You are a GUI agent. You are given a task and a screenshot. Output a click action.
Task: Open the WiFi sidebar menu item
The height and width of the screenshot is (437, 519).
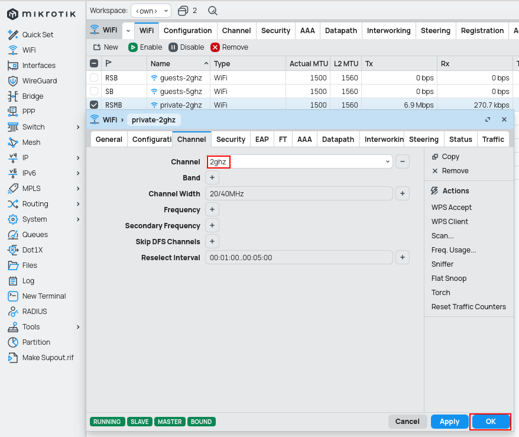tap(22, 50)
